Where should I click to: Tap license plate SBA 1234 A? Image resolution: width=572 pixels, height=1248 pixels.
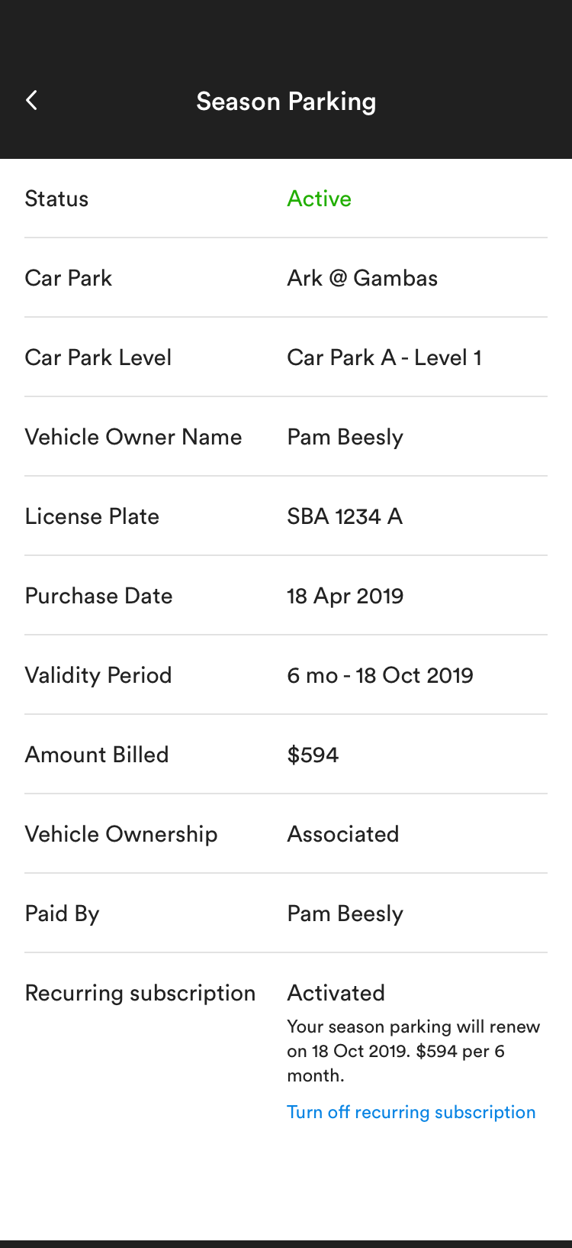point(345,516)
